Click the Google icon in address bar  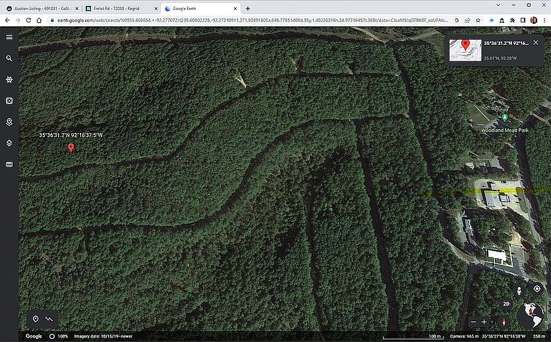pos(457,20)
